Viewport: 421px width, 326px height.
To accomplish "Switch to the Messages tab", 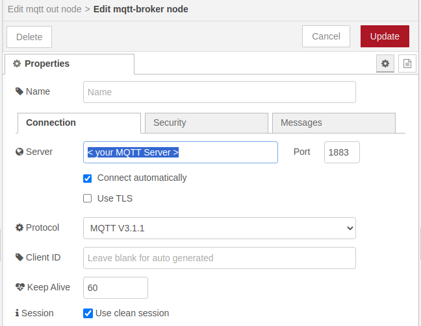I will coord(333,122).
